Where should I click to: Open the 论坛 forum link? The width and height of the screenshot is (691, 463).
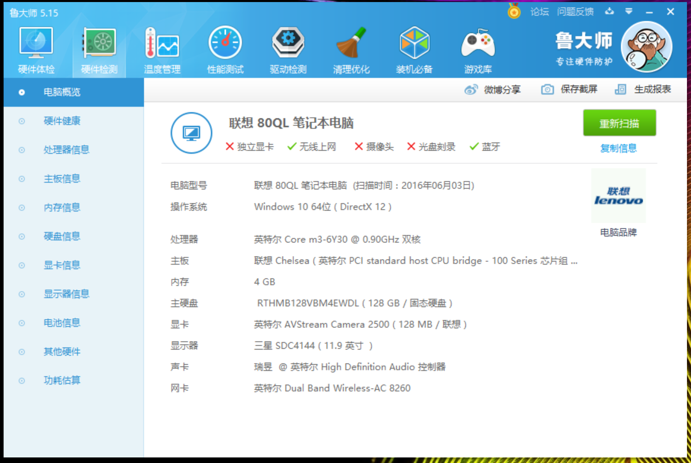click(x=539, y=12)
